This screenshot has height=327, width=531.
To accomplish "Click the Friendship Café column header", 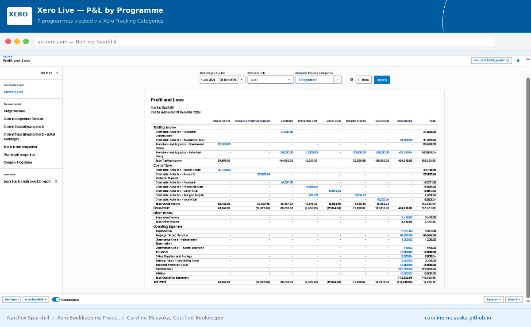I will 308,121.
